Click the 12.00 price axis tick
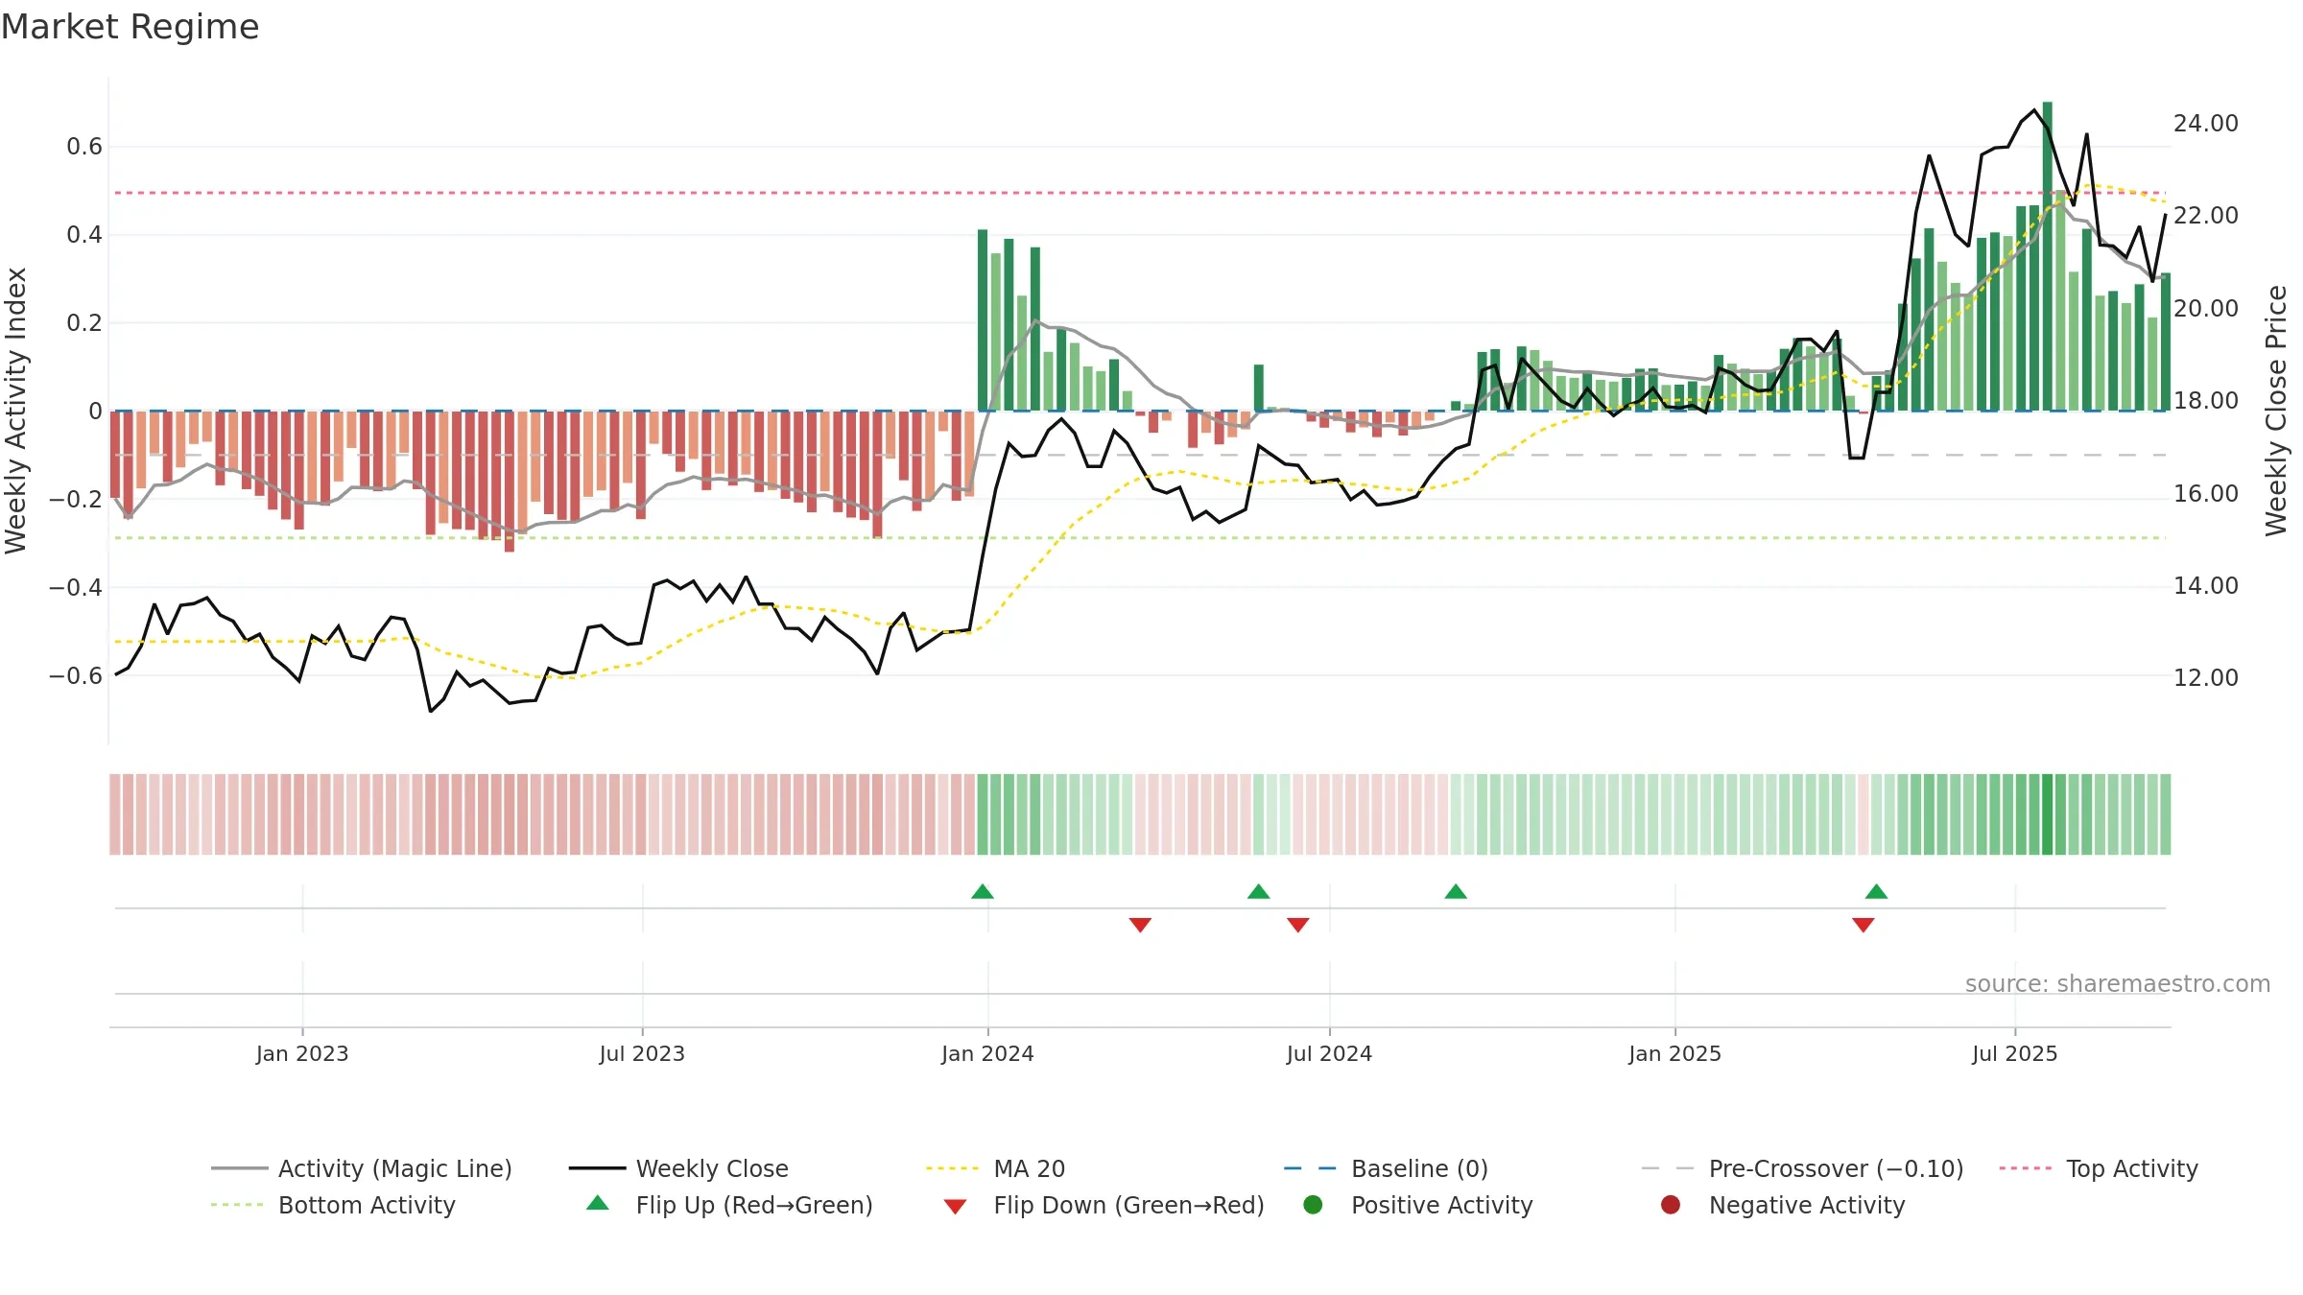This screenshot has width=2303, height=1295. click(x=2206, y=678)
